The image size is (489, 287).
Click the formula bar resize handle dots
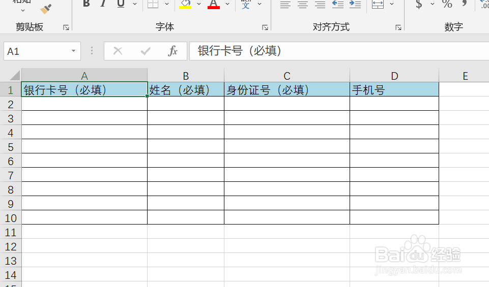click(x=92, y=51)
